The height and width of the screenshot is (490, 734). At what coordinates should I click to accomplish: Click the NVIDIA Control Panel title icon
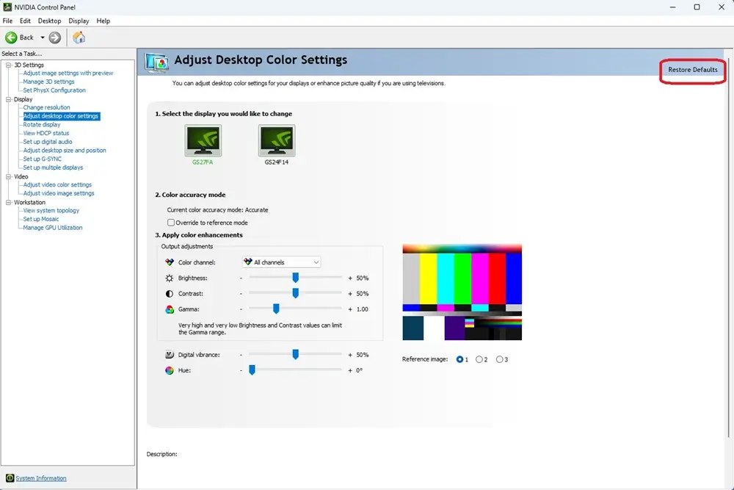click(x=7, y=7)
